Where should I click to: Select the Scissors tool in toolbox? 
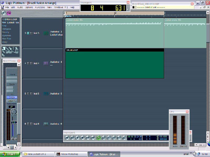16,48
